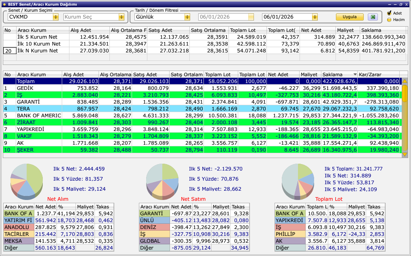Click the MEKSA row in Net Alım
The height and width of the screenshot is (256, 411).
[x=59, y=241]
